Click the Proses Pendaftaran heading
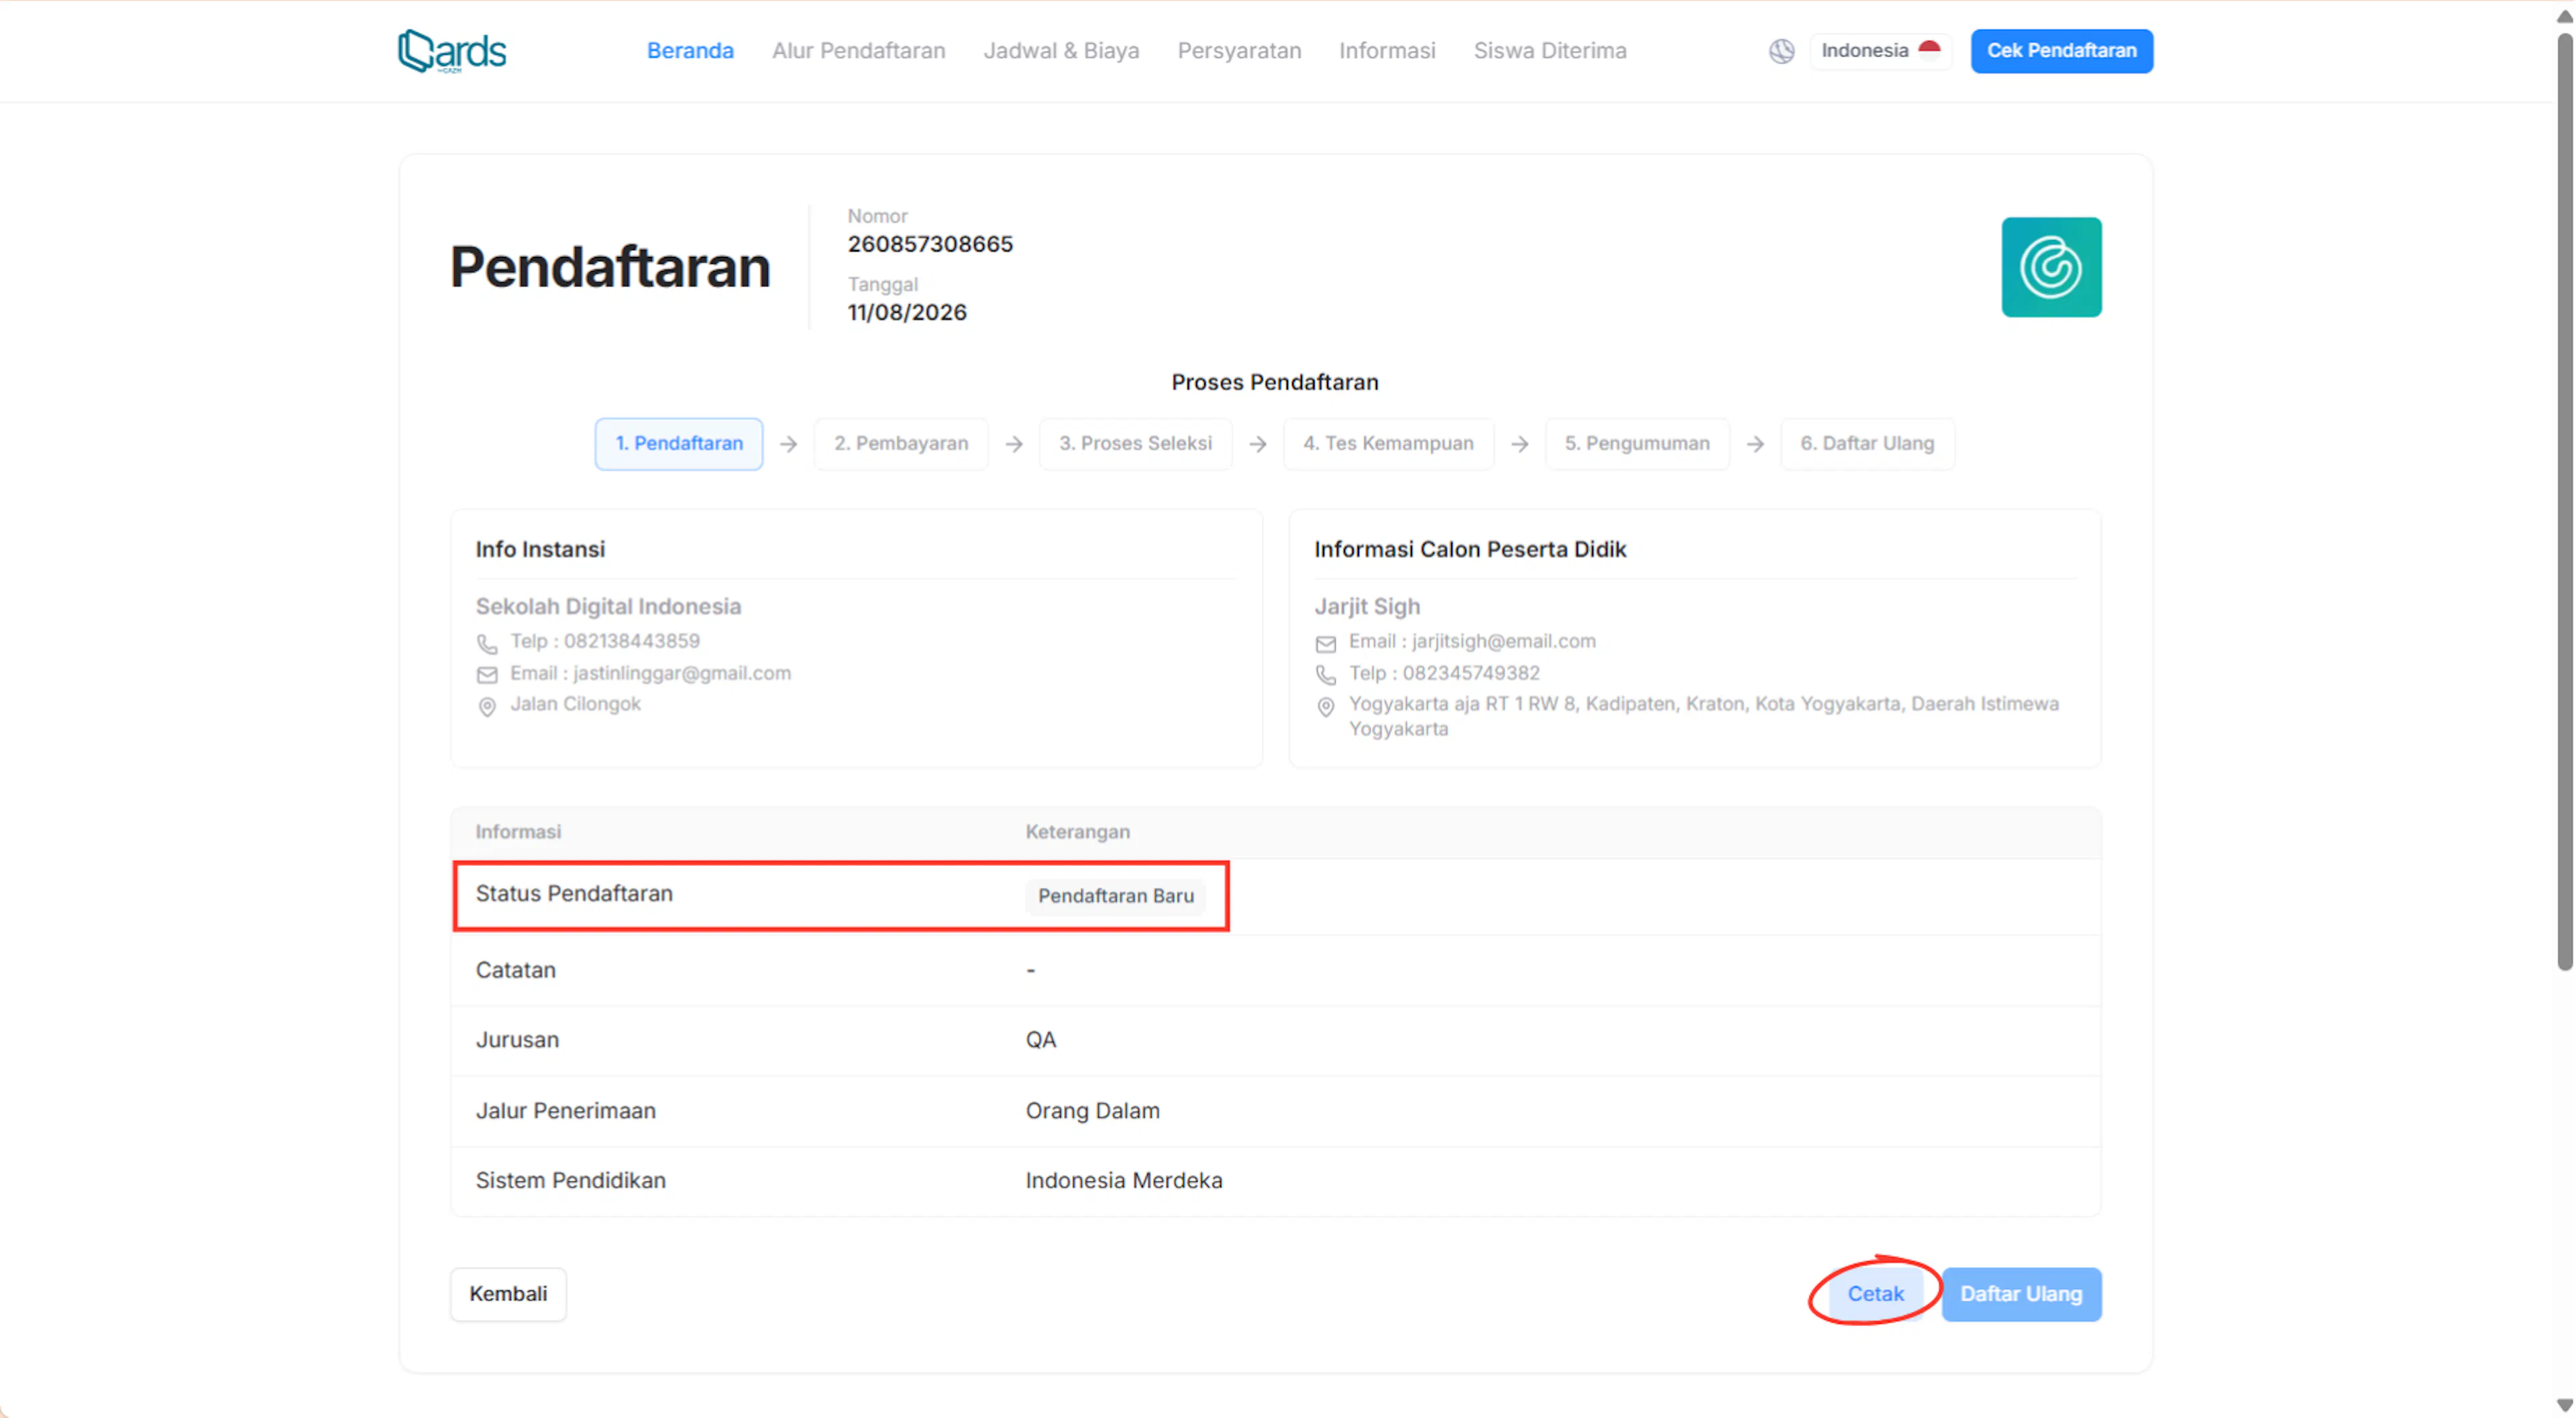The width and height of the screenshot is (2576, 1418). click(1275, 382)
